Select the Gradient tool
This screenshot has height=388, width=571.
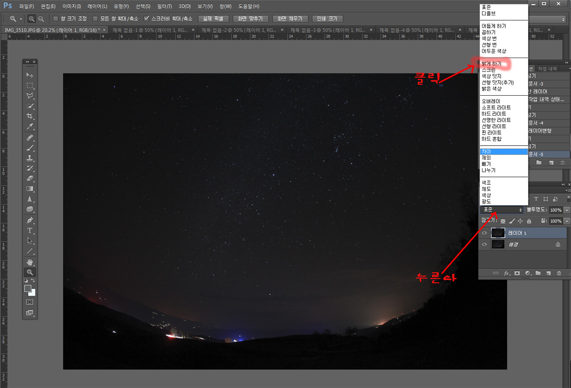[x=30, y=189]
